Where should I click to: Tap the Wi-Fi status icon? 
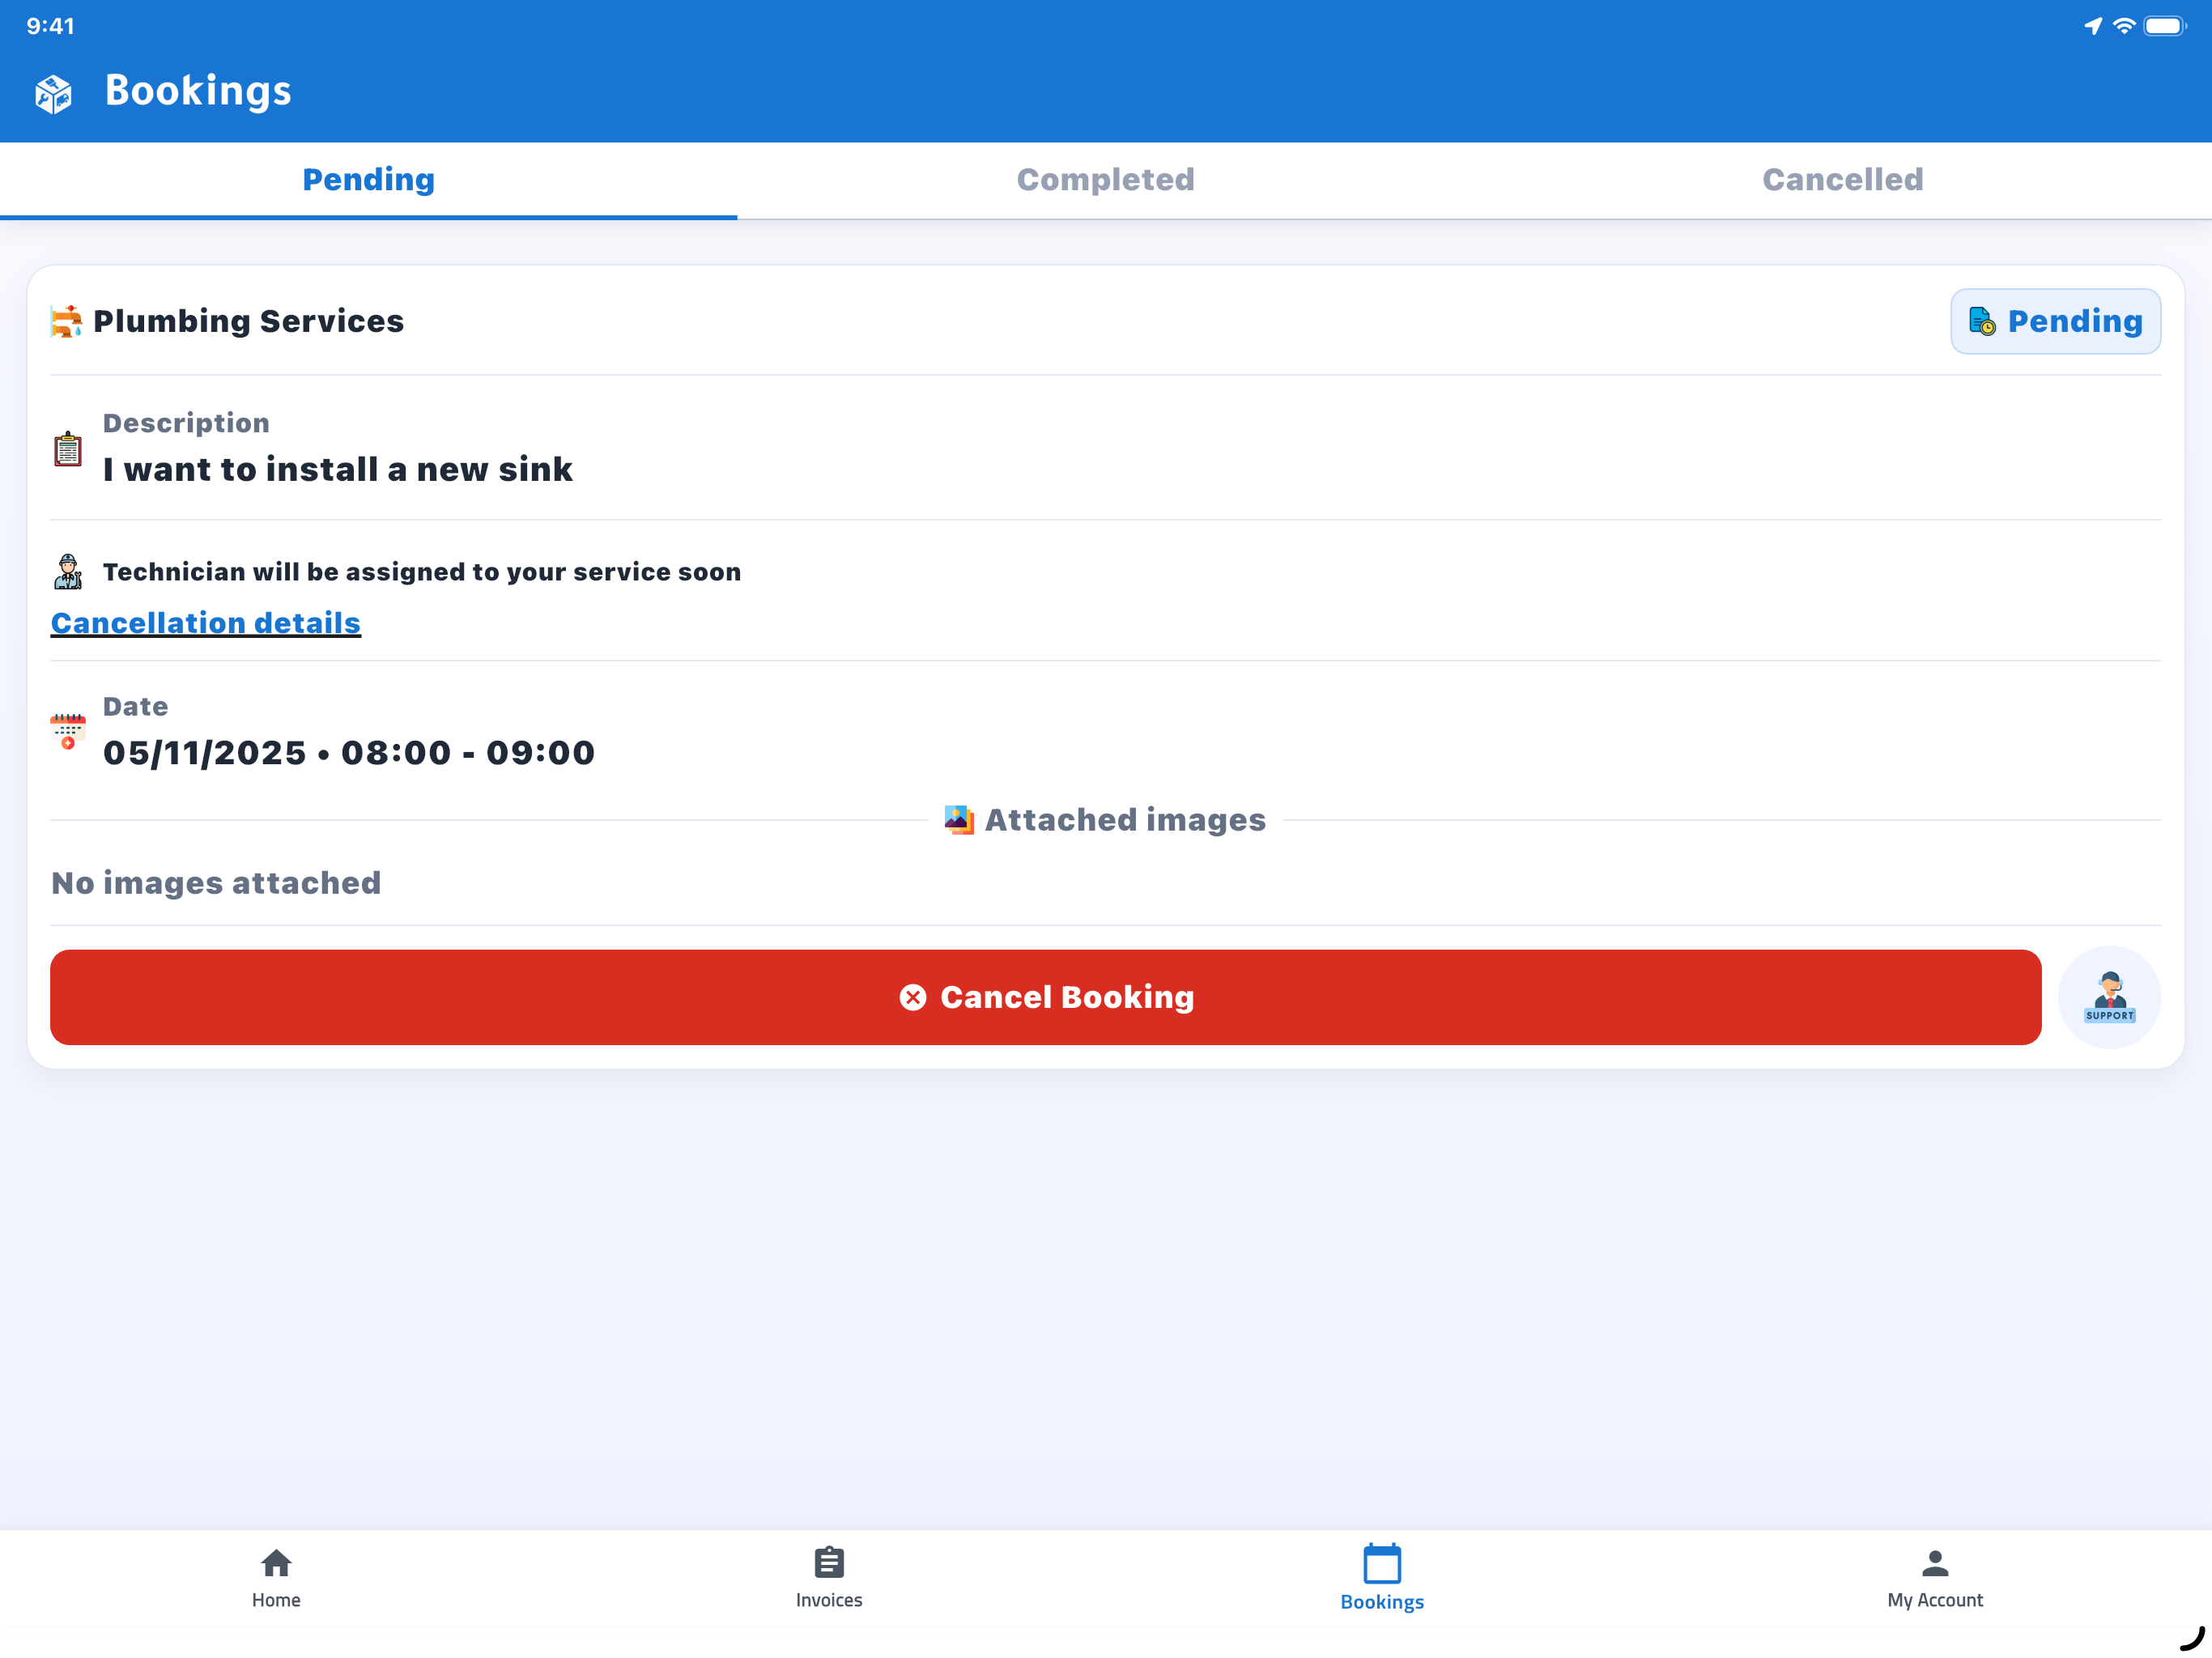tap(2125, 26)
